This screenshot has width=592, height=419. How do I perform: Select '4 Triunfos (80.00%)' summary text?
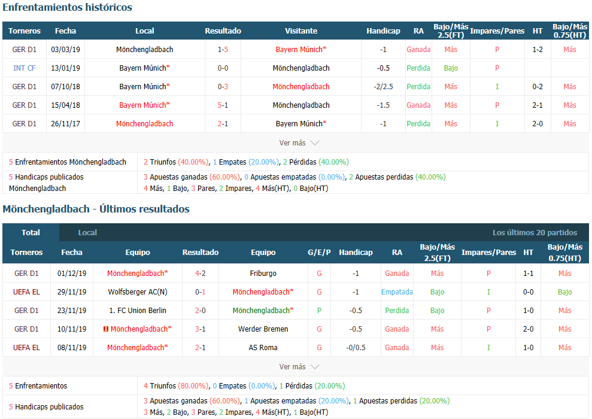176,386
